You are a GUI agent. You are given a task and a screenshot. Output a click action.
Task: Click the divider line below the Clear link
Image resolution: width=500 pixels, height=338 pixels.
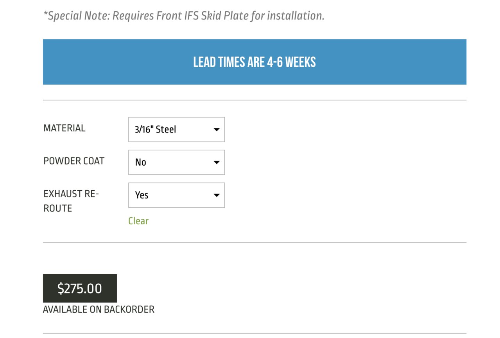point(254,242)
